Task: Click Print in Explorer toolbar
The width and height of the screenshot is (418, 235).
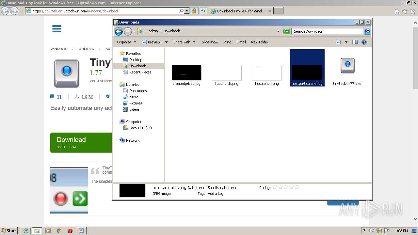Action: click(x=227, y=42)
